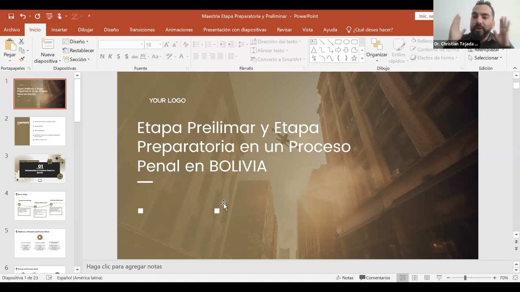The image size is (520, 292).
Task: Open the font name combo box
Action: [x=121, y=45]
